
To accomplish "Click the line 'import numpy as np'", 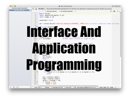I will pyautogui.click(x=47, y=17).
